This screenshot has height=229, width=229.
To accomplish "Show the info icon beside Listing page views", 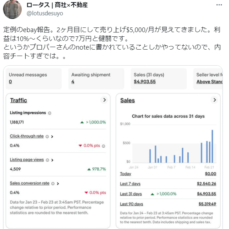I will coord(47,160).
